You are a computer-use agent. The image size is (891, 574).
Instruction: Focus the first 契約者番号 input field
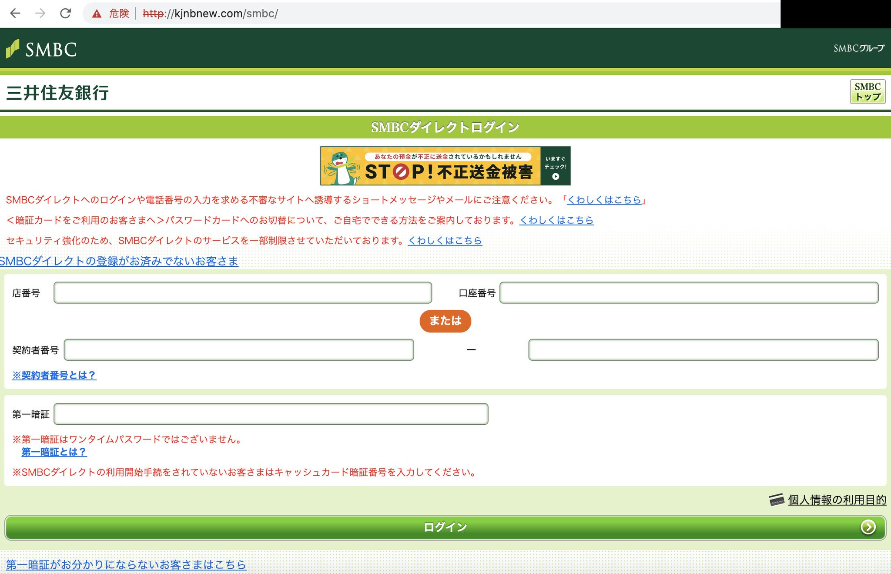(x=239, y=350)
